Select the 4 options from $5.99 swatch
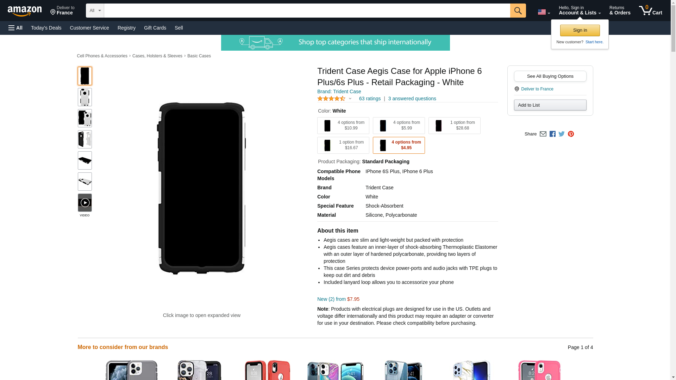 click(399, 126)
